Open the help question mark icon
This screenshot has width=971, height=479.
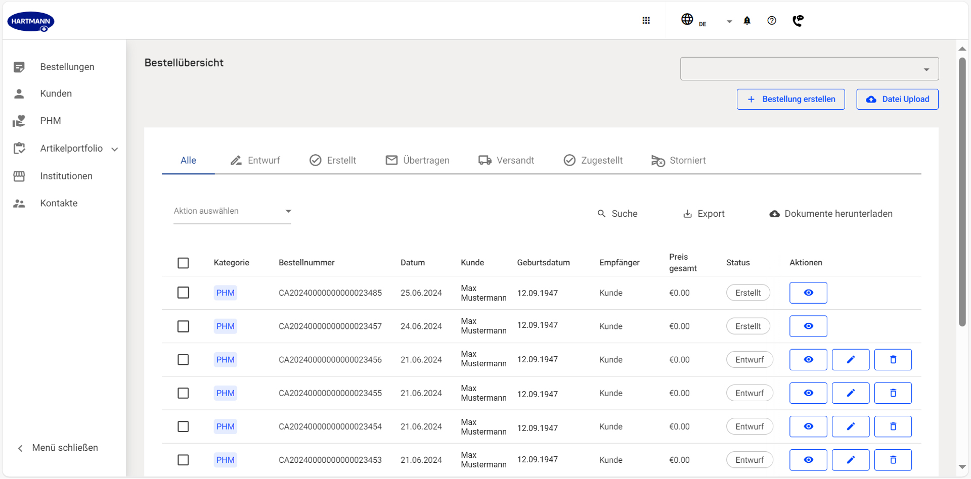coord(771,21)
